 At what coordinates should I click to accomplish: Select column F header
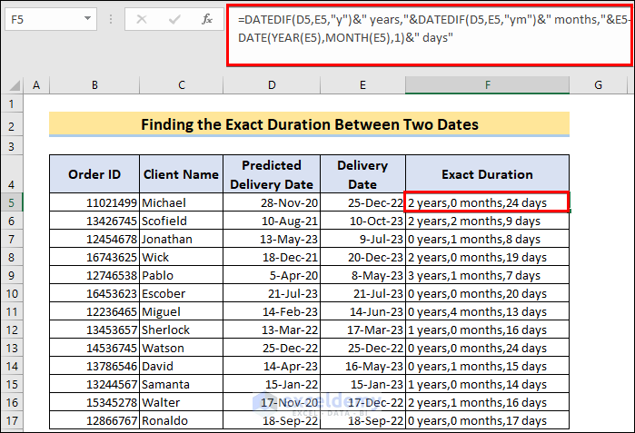(487, 85)
